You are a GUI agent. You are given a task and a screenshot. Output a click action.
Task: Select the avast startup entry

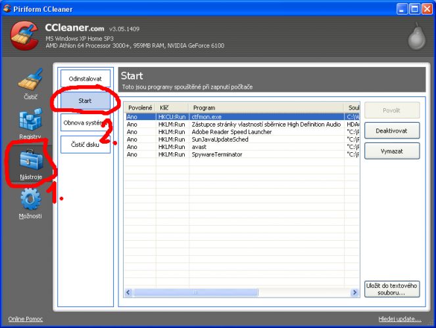point(242,147)
